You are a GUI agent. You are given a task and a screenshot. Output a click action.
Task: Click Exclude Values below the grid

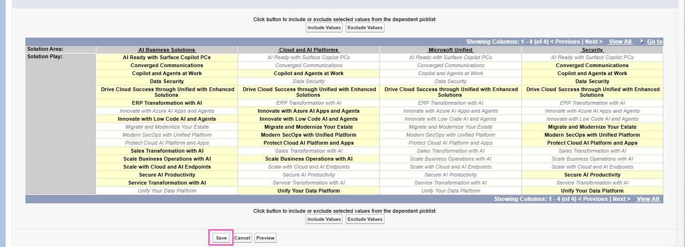pyautogui.click(x=365, y=219)
